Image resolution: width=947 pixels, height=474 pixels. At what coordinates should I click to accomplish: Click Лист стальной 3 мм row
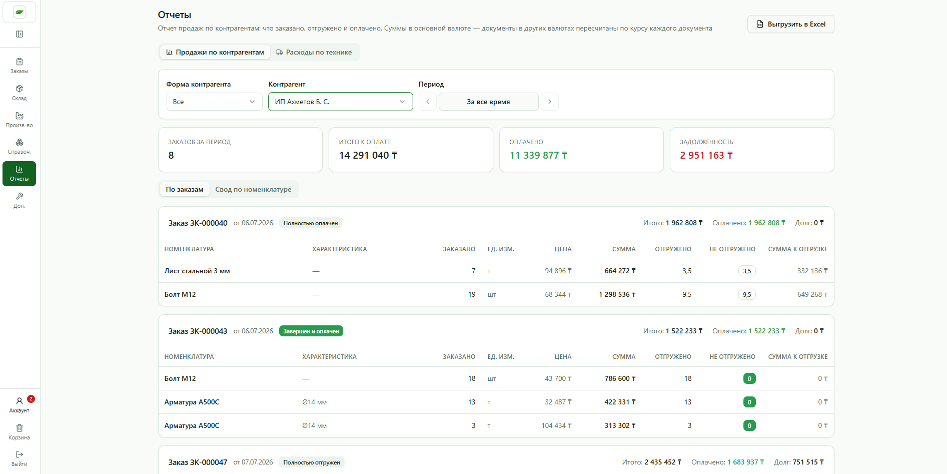tap(496, 271)
